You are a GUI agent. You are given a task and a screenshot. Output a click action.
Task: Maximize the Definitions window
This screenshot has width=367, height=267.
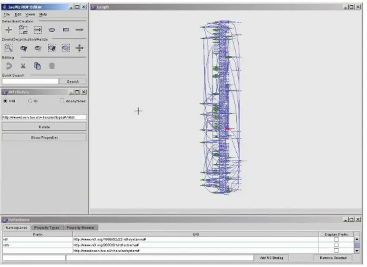pyautogui.click(x=351, y=220)
